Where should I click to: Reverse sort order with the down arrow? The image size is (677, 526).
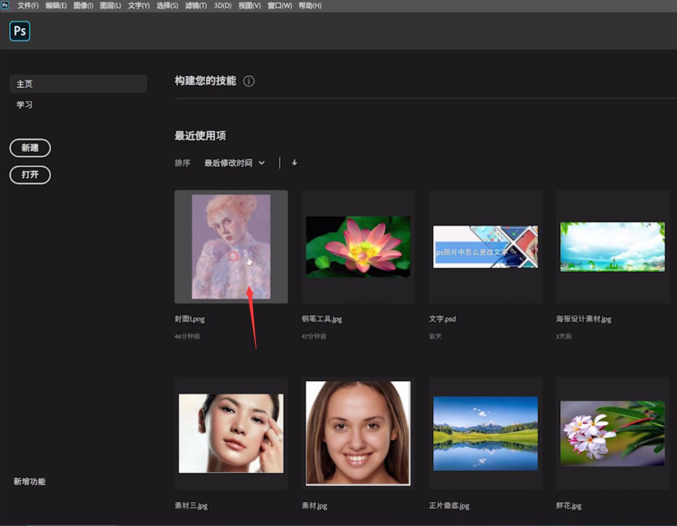(294, 163)
